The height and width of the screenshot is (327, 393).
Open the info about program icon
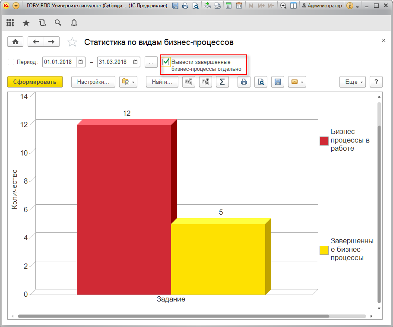[350, 6]
